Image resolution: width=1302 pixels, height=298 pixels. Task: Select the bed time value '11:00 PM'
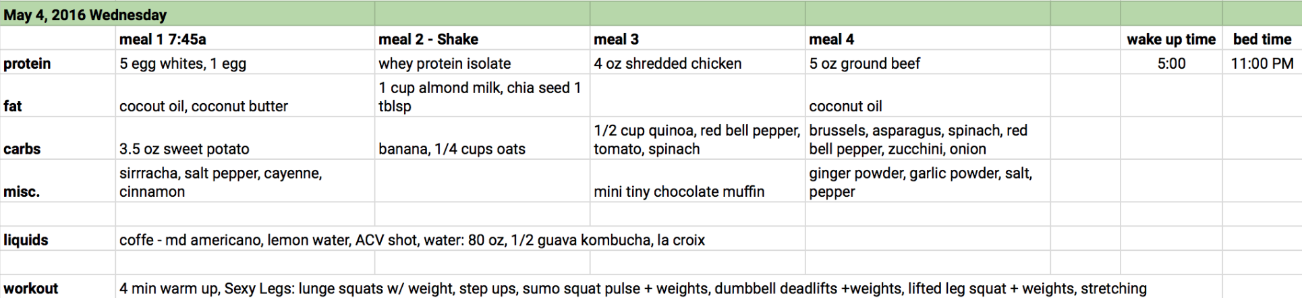pos(1262,63)
